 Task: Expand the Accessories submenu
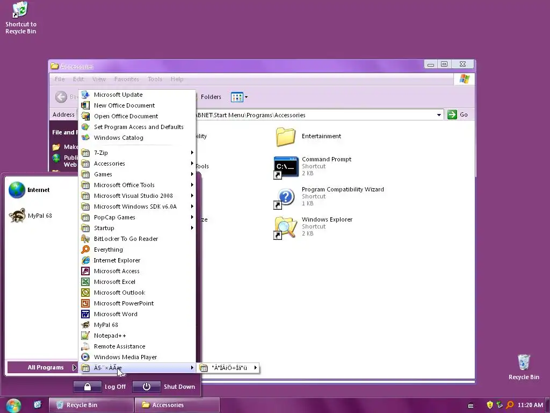click(137, 163)
